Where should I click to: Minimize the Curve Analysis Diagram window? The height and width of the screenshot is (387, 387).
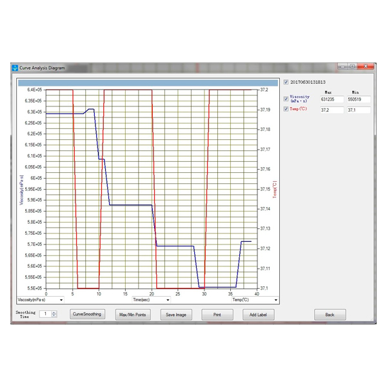(x=342, y=66)
